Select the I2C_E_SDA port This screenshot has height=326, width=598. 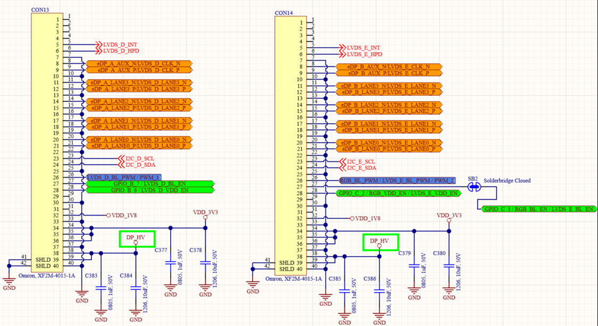pos(357,168)
